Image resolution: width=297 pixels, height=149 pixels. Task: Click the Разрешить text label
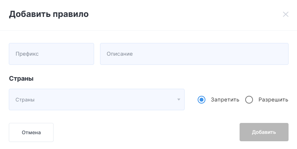pyautogui.click(x=273, y=100)
